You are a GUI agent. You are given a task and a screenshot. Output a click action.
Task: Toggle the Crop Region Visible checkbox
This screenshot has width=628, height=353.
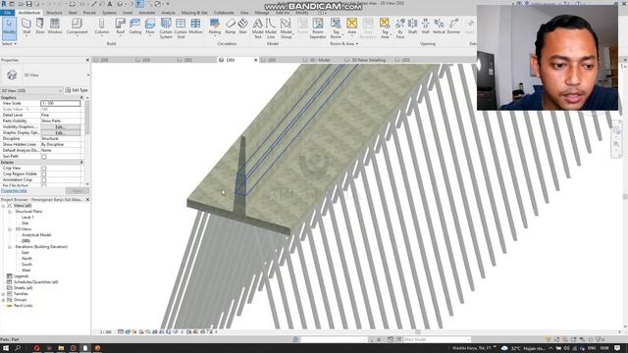(x=43, y=175)
